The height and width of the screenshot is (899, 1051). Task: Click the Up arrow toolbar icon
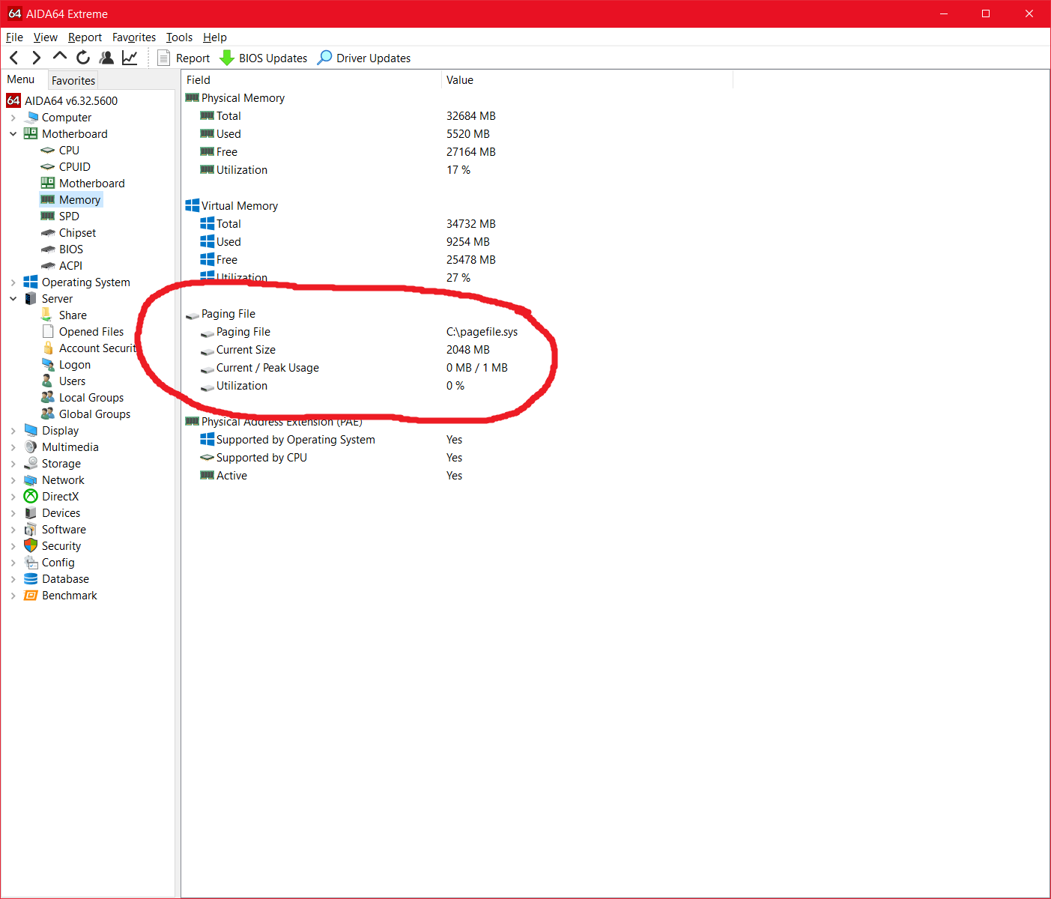point(60,56)
